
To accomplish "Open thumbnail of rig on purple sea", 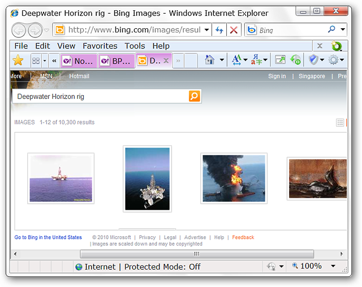I will point(61,178).
